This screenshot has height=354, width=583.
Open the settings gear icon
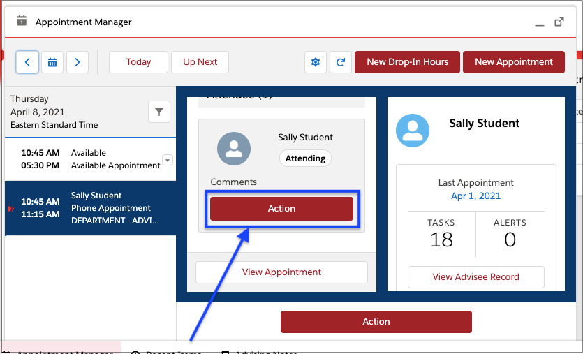click(316, 62)
